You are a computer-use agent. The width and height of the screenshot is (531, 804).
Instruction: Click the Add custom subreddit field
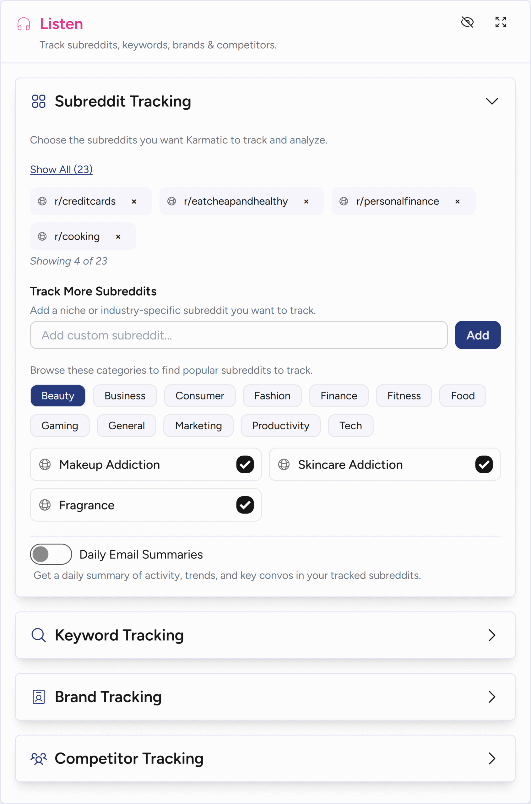239,335
